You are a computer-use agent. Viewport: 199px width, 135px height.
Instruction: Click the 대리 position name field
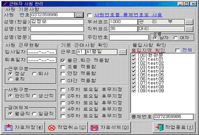click(161, 29)
